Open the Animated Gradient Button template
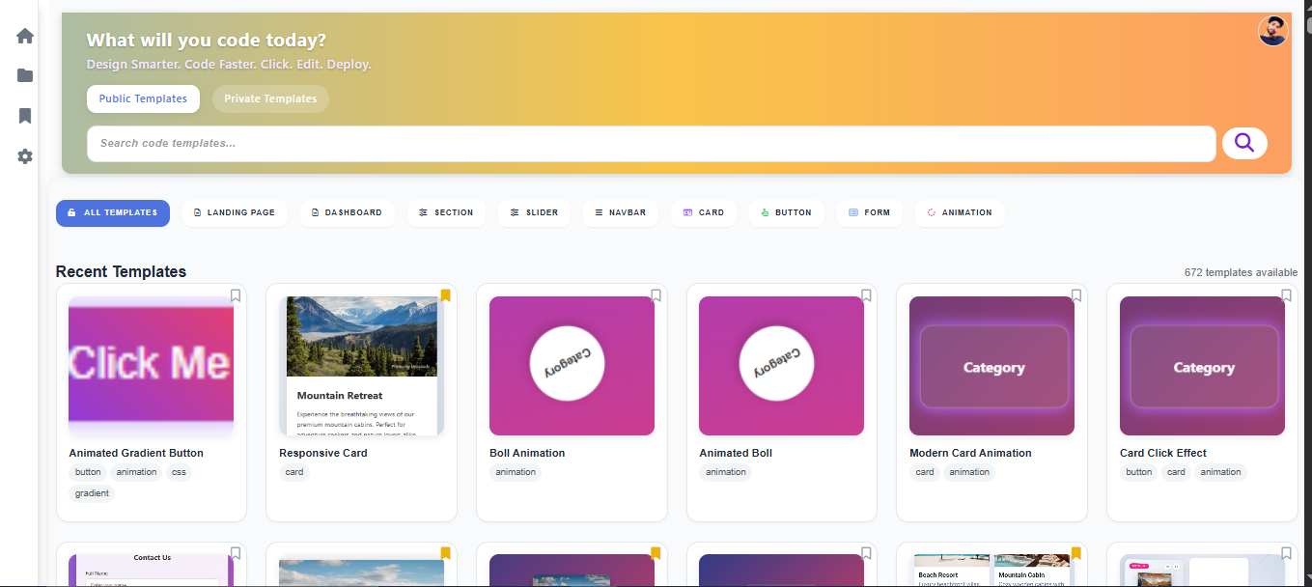 151,365
